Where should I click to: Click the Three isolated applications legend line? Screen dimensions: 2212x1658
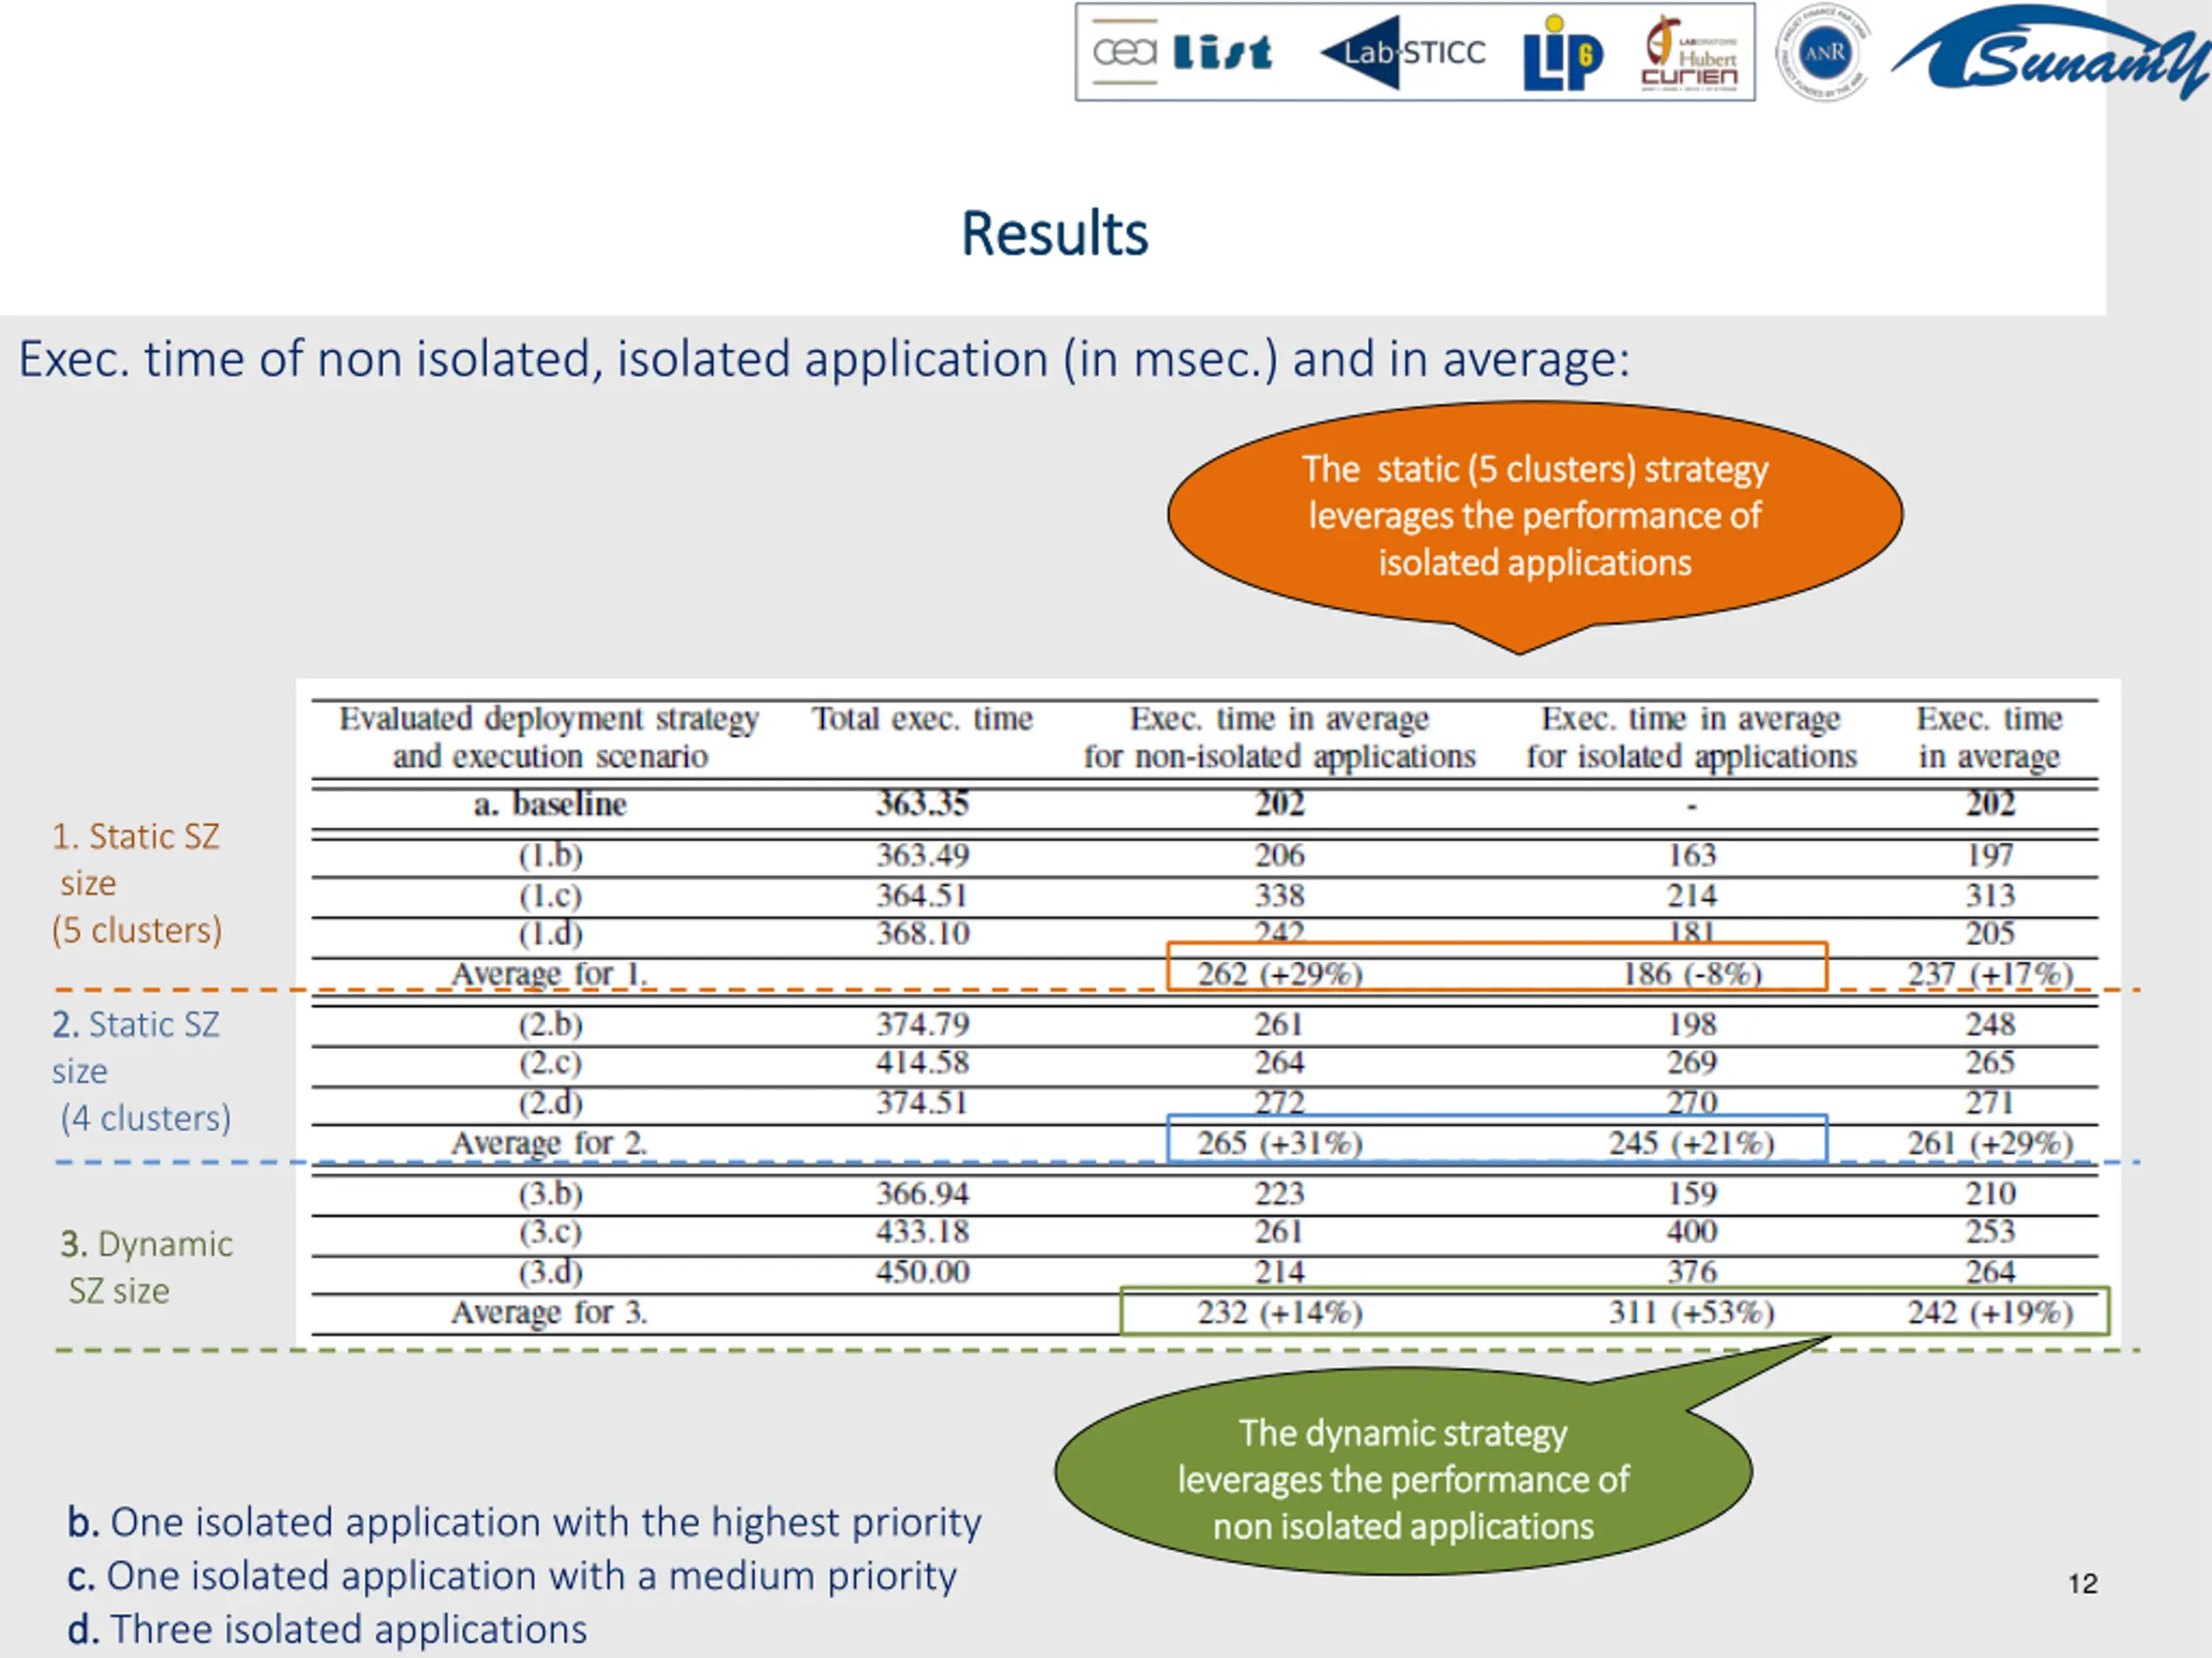(327, 1629)
